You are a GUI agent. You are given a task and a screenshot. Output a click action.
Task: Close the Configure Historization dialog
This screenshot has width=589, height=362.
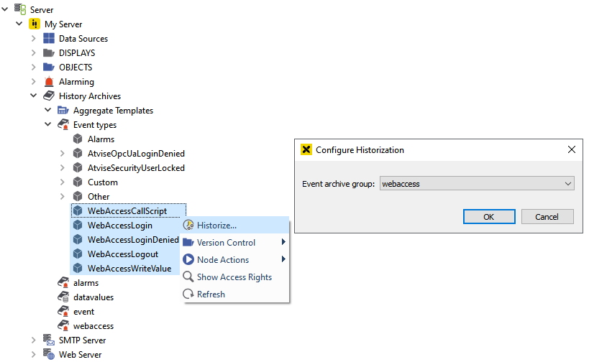tap(571, 149)
